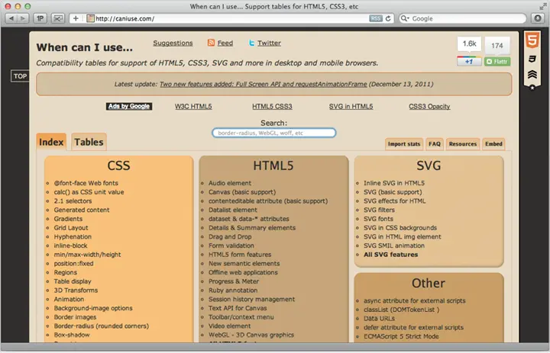The height and width of the screenshot is (353, 550).
Task: Open the 3D Transforms entry
Action: [x=76, y=290]
